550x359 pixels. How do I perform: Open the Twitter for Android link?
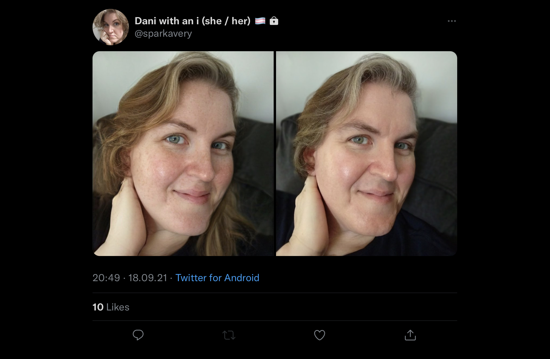(217, 278)
